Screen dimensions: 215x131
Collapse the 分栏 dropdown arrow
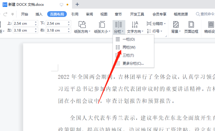pyautogui.click(x=122, y=31)
